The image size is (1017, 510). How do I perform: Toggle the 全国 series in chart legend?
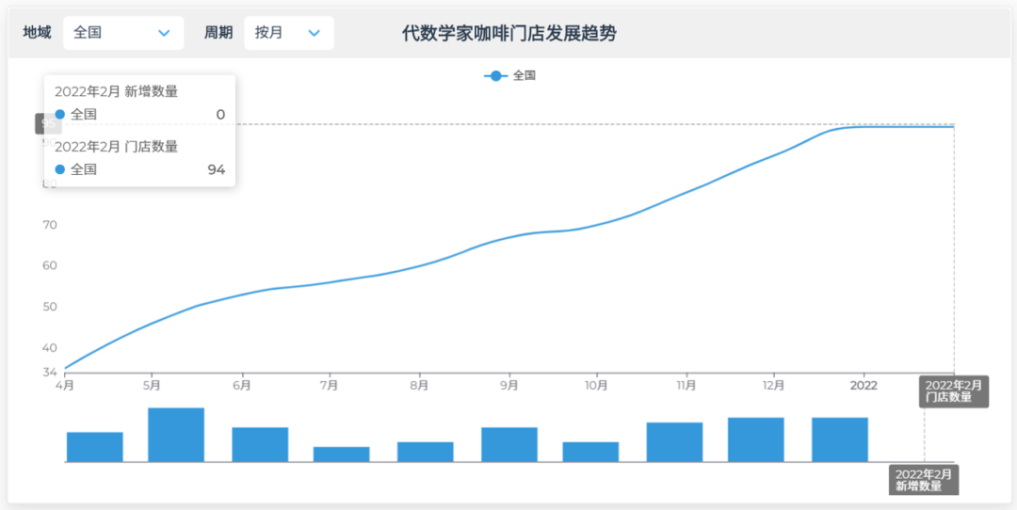524,75
